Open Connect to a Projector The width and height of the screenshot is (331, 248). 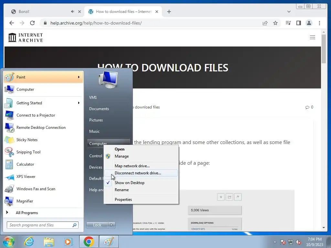[x=43, y=115]
